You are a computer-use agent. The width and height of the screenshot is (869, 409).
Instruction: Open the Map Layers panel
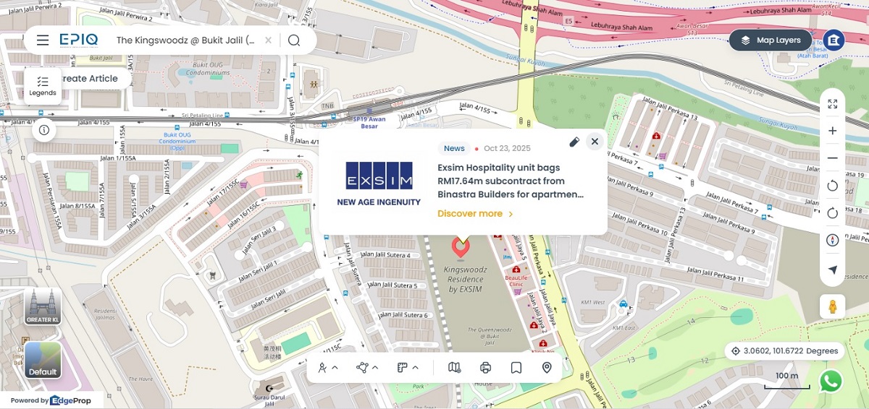pos(771,40)
